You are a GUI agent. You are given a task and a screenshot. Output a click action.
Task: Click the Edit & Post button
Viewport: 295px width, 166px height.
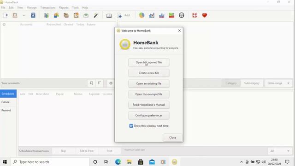(86, 151)
